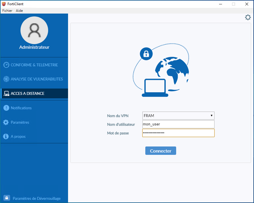
Task: Open the Notifications section
Action: pyautogui.click(x=21, y=108)
